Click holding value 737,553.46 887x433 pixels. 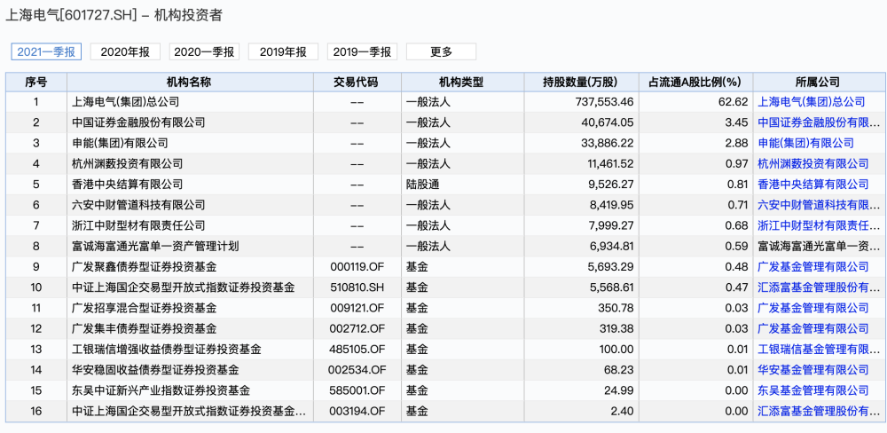pyautogui.click(x=602, y=102)
